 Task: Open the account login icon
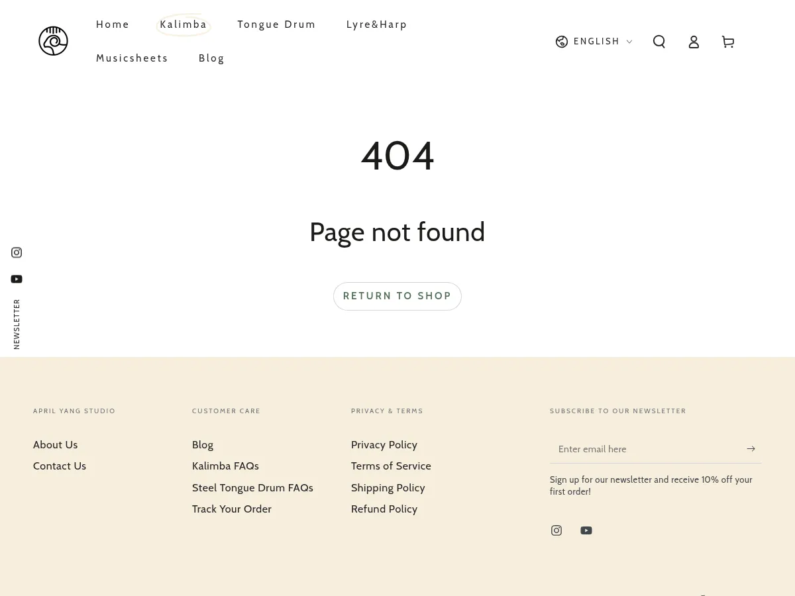pos(694,42)
